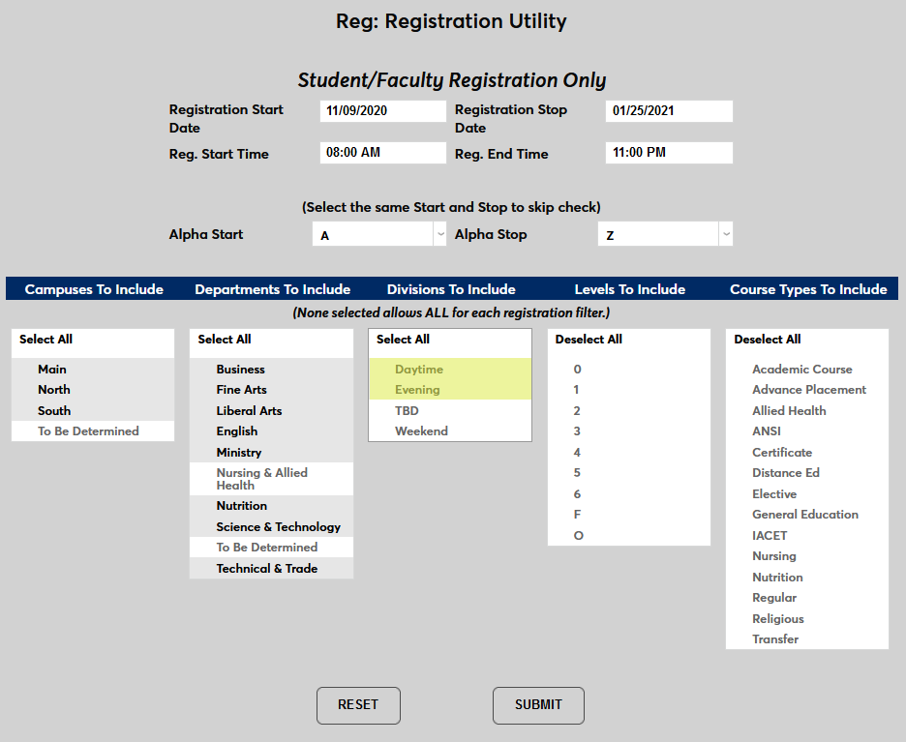906x742 pixels.
Task: Deselect the Evening division
Action: point(417,389)
